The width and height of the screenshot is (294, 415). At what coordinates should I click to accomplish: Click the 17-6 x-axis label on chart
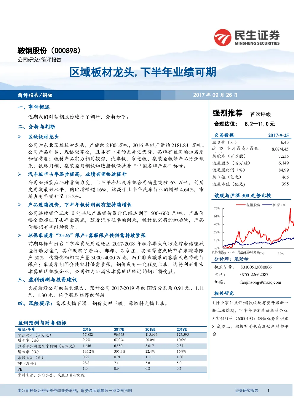(x=281, y=253)
